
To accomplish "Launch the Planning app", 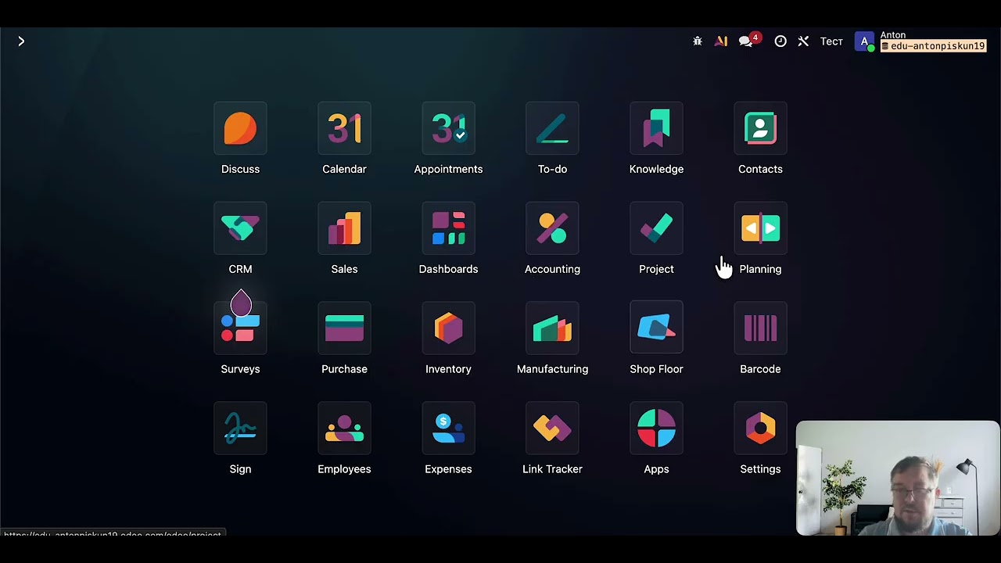I will click(760, 228).
